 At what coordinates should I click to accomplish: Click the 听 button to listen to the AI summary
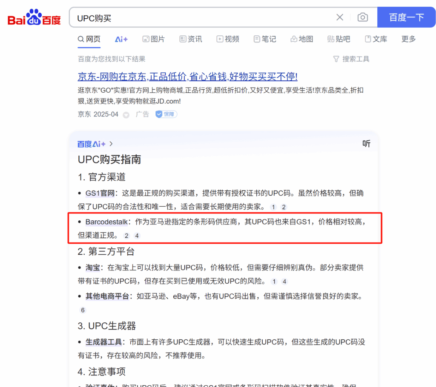[366, 144]
